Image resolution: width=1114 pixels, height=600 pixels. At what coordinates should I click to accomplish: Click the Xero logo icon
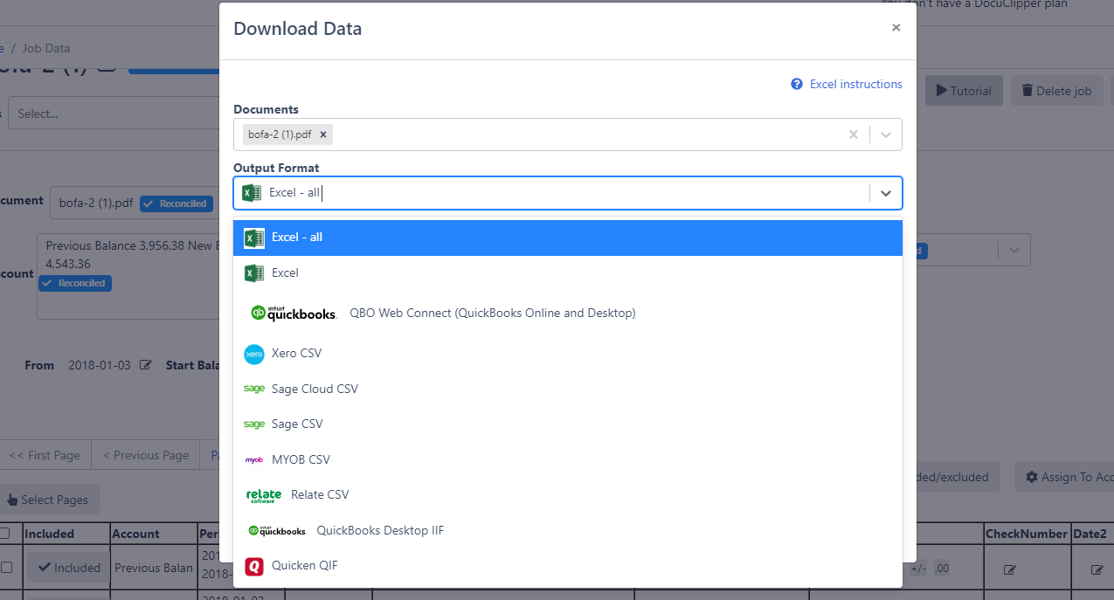click(254, 354)
